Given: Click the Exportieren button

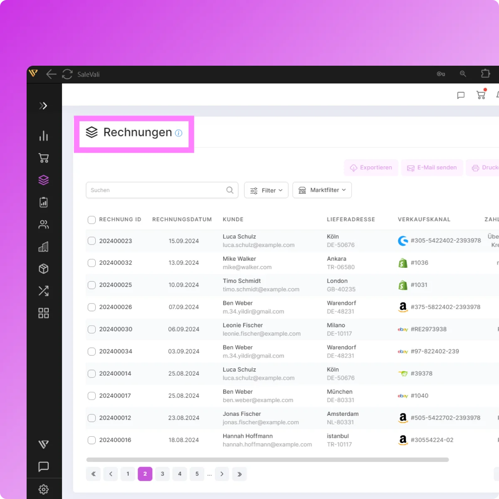Looking at the screenshot, I should pos(371,168).
